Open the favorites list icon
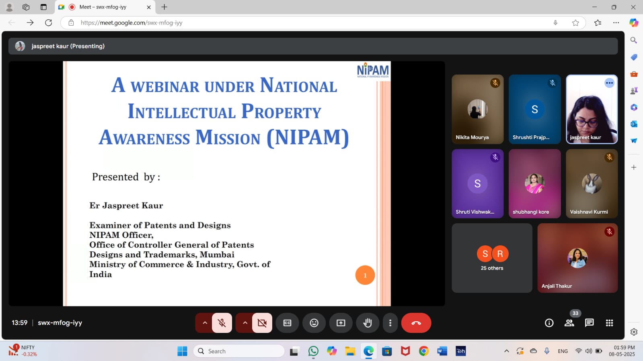The image size is (643, 361). 598,22
